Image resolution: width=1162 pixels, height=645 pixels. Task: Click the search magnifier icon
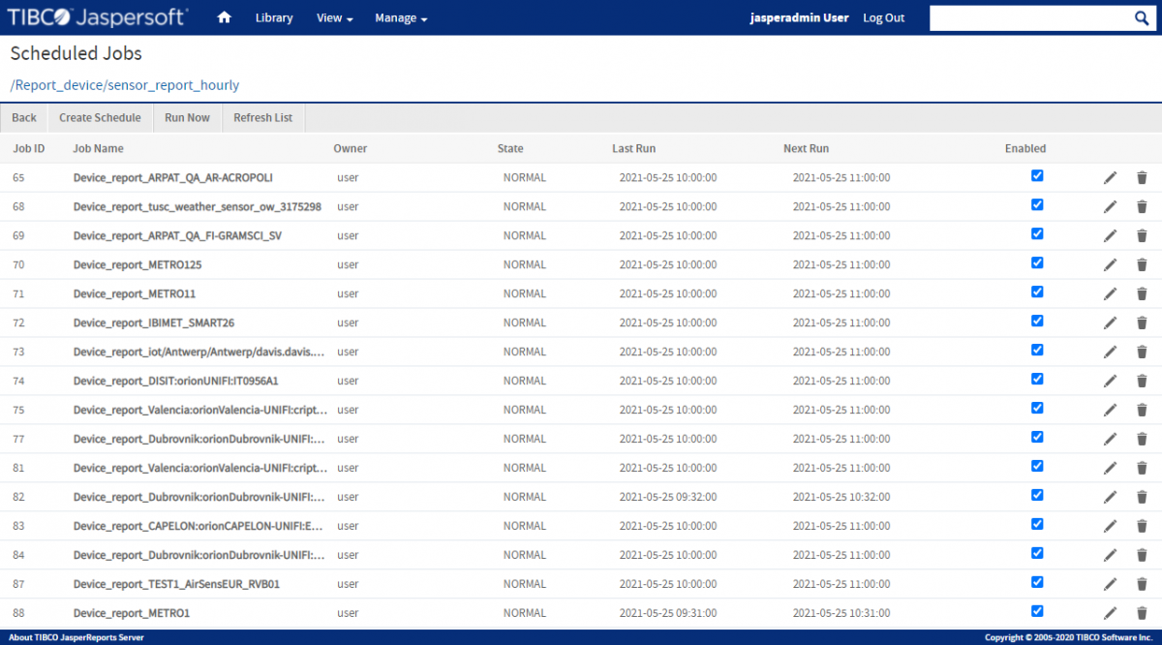1141,18
